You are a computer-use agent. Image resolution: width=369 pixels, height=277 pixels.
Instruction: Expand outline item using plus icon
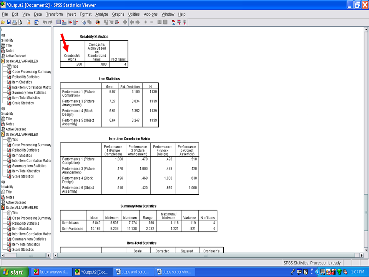(146, 22)
